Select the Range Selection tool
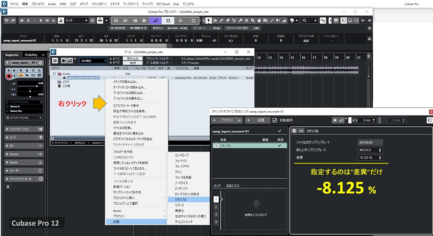 pos(215,21)
